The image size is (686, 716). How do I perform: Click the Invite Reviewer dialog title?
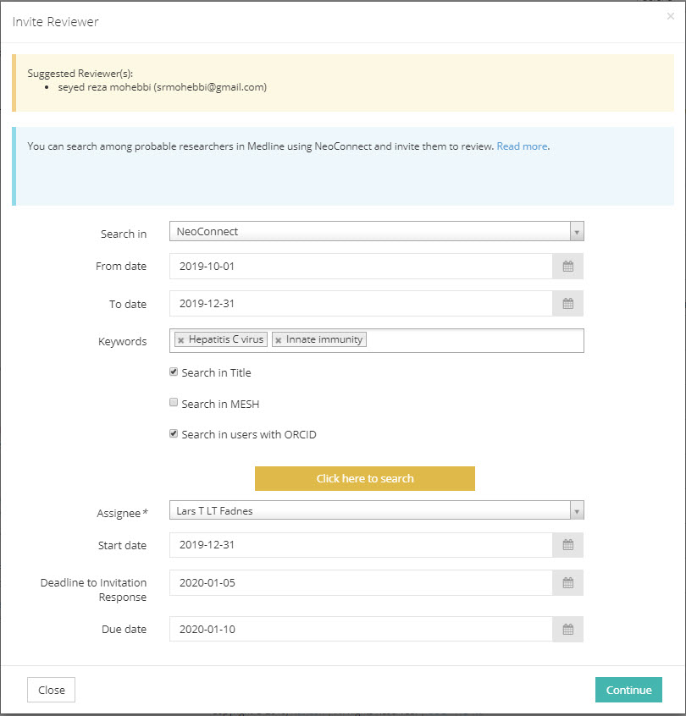[x=55, y=22]
